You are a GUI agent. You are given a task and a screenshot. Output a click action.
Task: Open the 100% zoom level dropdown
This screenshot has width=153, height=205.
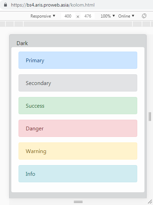[108, 16]
